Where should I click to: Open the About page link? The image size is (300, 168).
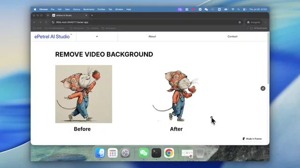[152, 36]
